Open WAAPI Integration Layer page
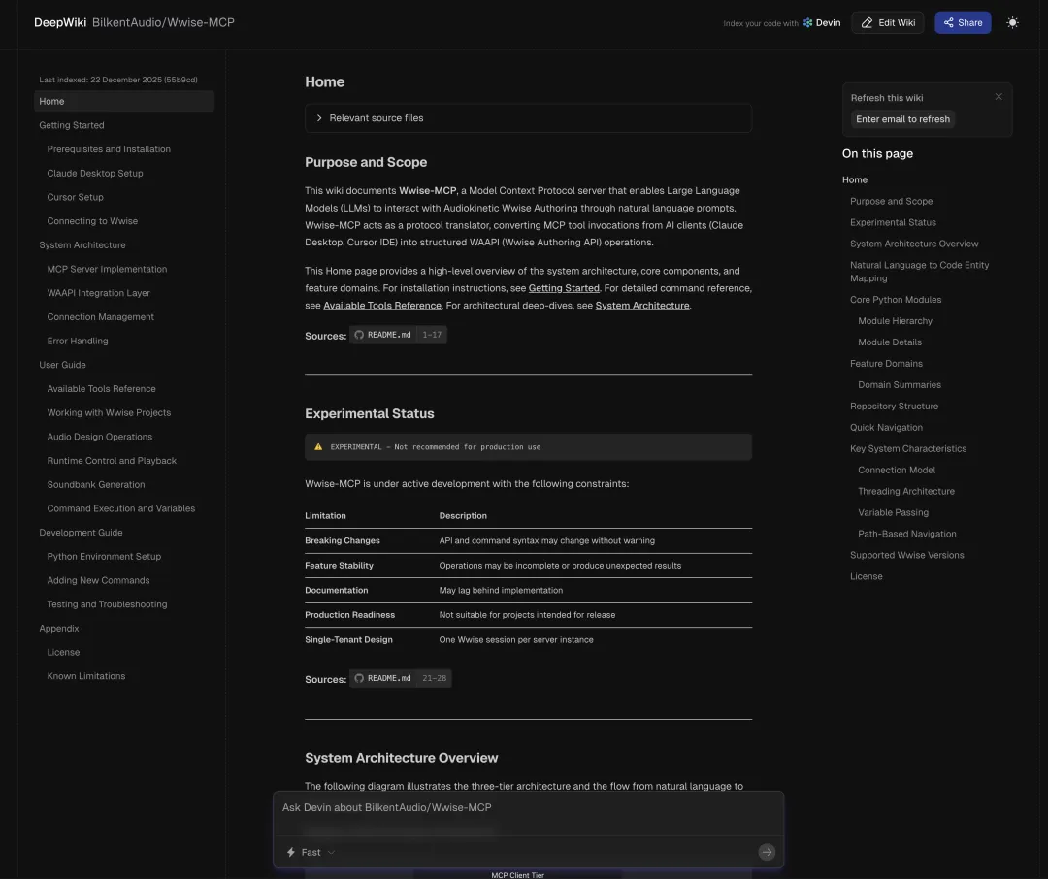Screen dimensions: 1048x879 [98, 293]
